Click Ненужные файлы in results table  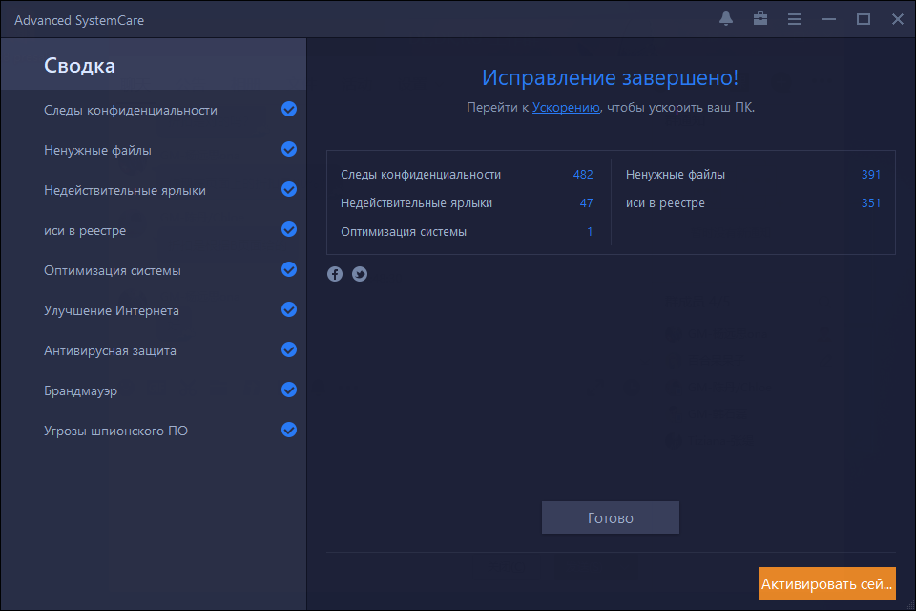(x=676, y=175)
